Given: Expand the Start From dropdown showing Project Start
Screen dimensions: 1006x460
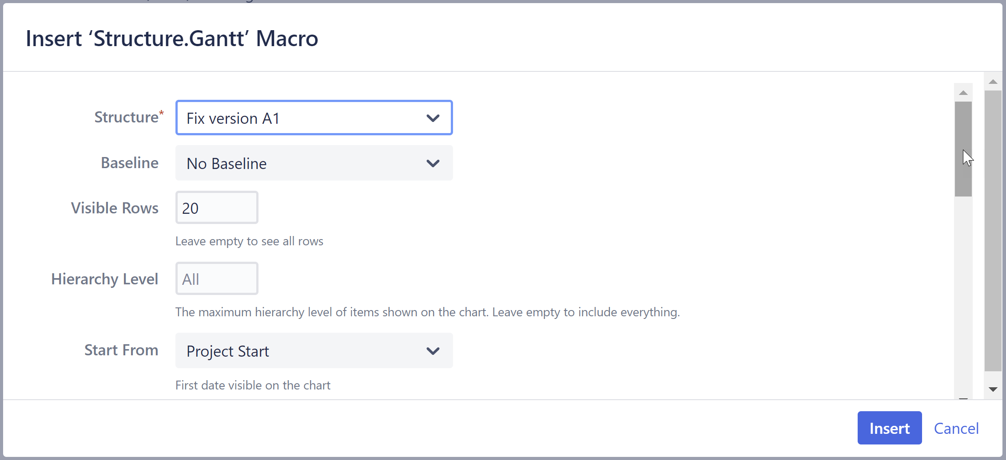Looking at the screenshot, I should [x=314, y=351].
